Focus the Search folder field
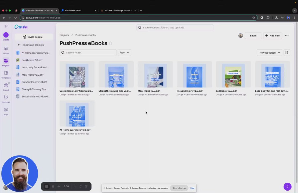 coord(88,53)
